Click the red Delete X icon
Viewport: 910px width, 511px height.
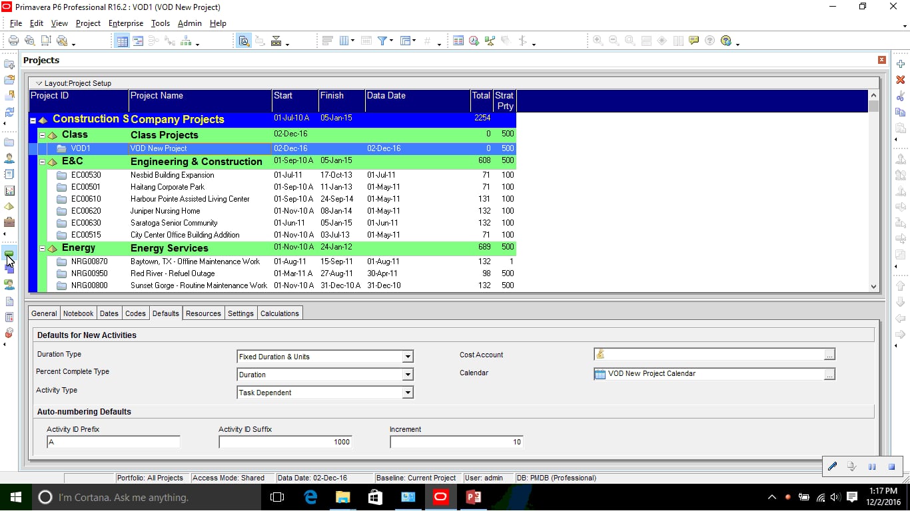pos(901,80)
